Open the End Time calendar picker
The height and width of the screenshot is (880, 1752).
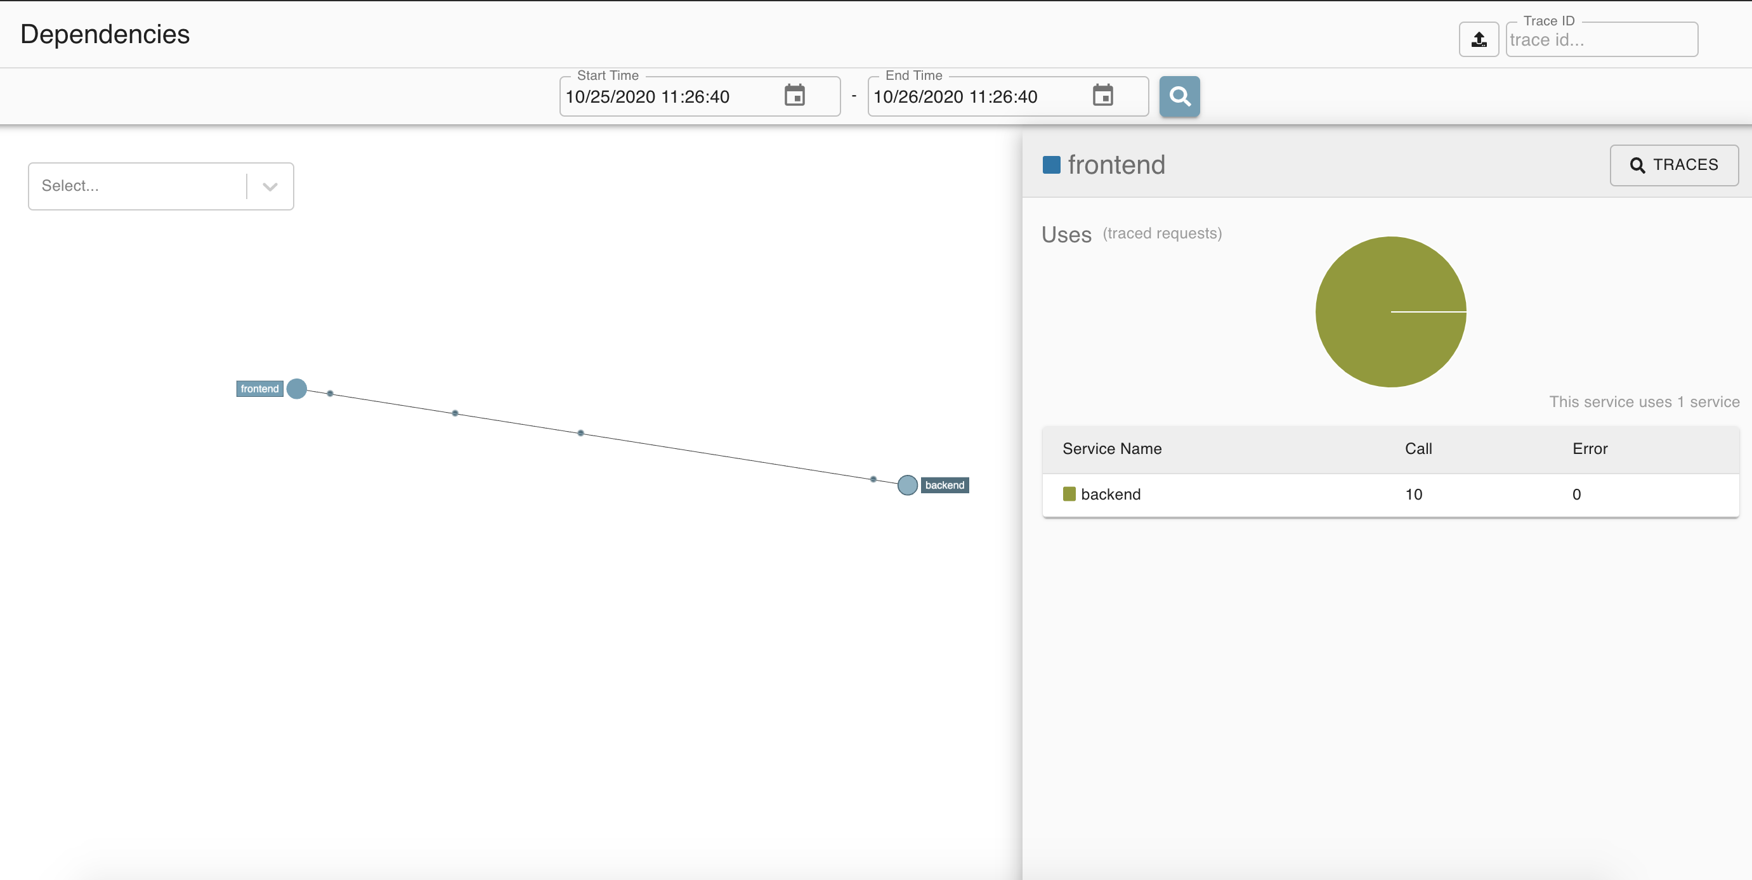(1102, 96)
